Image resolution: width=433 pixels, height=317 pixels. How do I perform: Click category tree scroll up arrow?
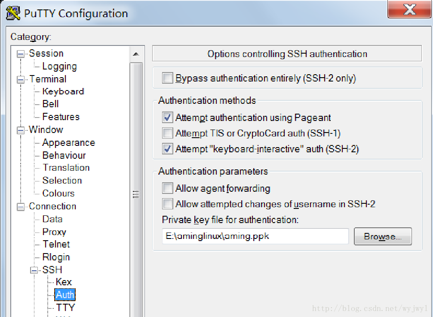coord(136,54)
